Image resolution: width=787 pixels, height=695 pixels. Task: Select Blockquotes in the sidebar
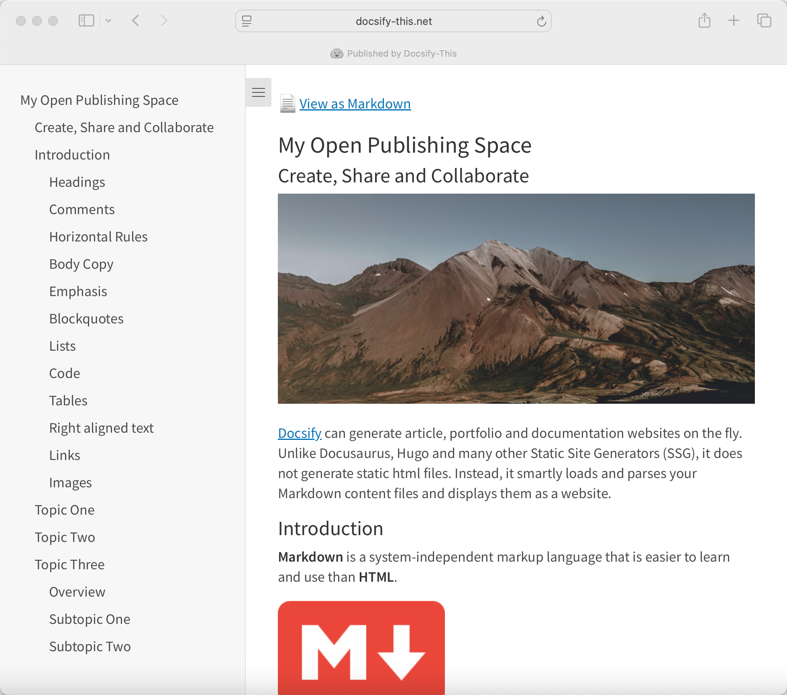86,319
